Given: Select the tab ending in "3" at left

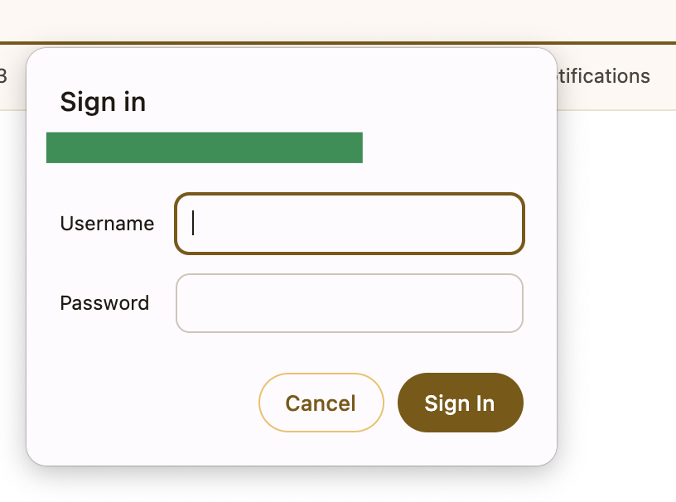Looking at the screenshot, I should click(x=4, y=76).
